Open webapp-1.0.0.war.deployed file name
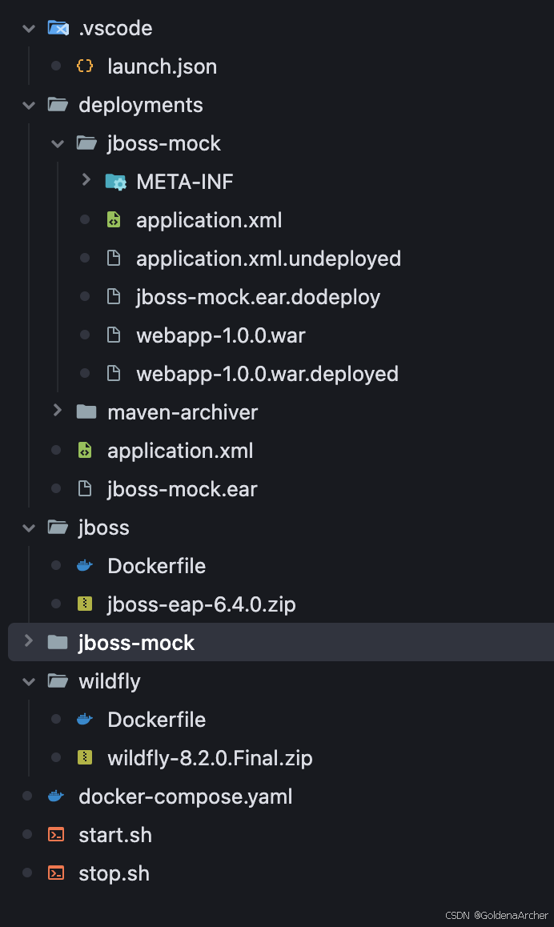Screen dimensions: 554x927 point(267,374)
